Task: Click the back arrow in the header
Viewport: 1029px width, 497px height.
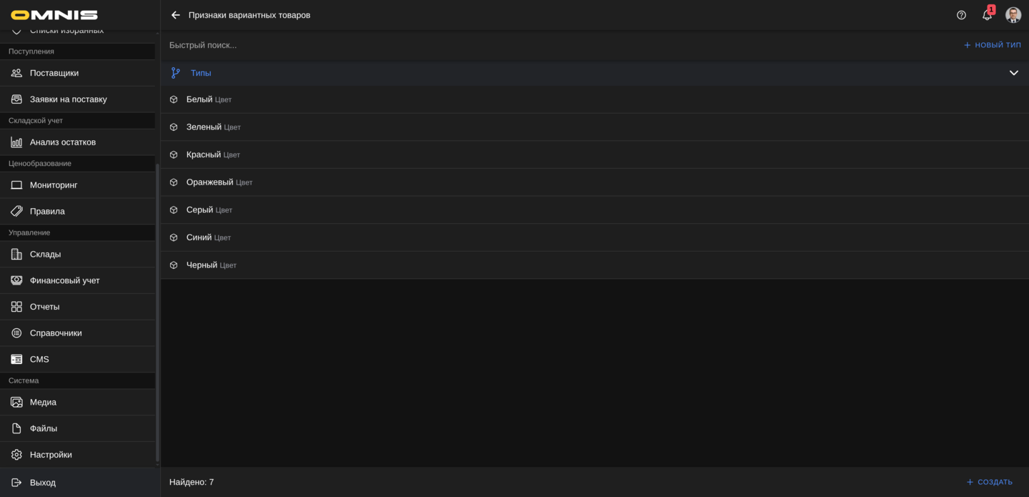Action: click(176, 15)
